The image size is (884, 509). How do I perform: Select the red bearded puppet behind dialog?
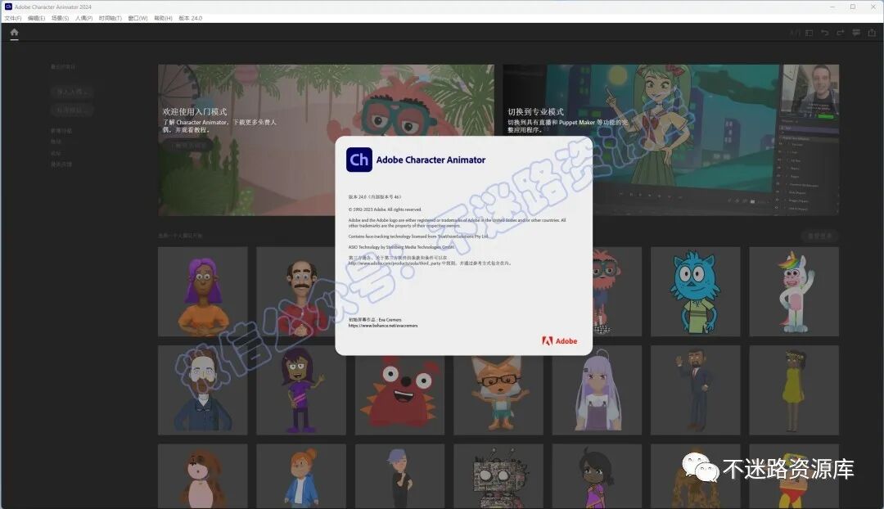coord(617,291)
